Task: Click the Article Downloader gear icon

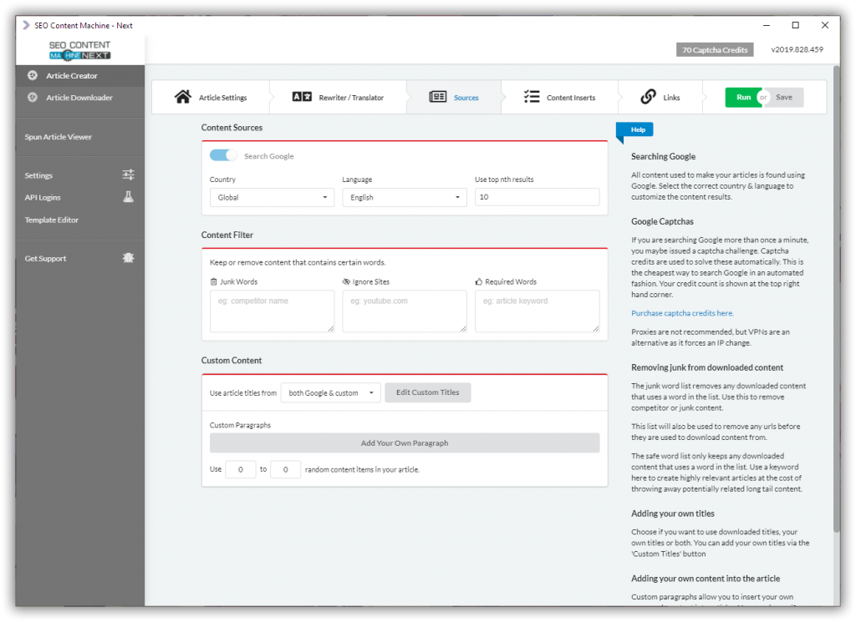Action: click(x=33, y=97)
